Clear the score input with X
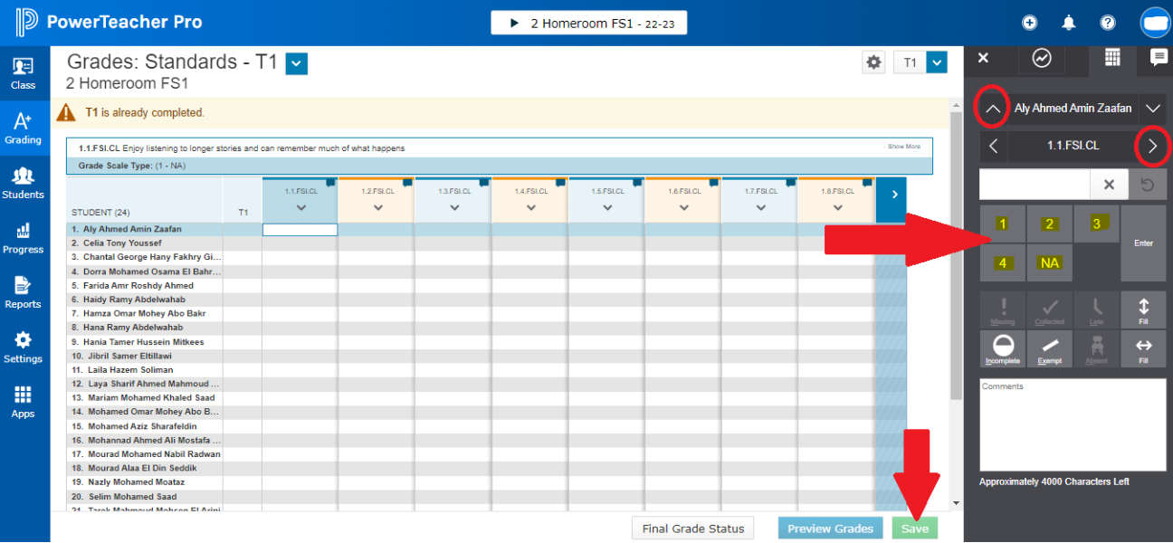 [x=1109, y=184]
